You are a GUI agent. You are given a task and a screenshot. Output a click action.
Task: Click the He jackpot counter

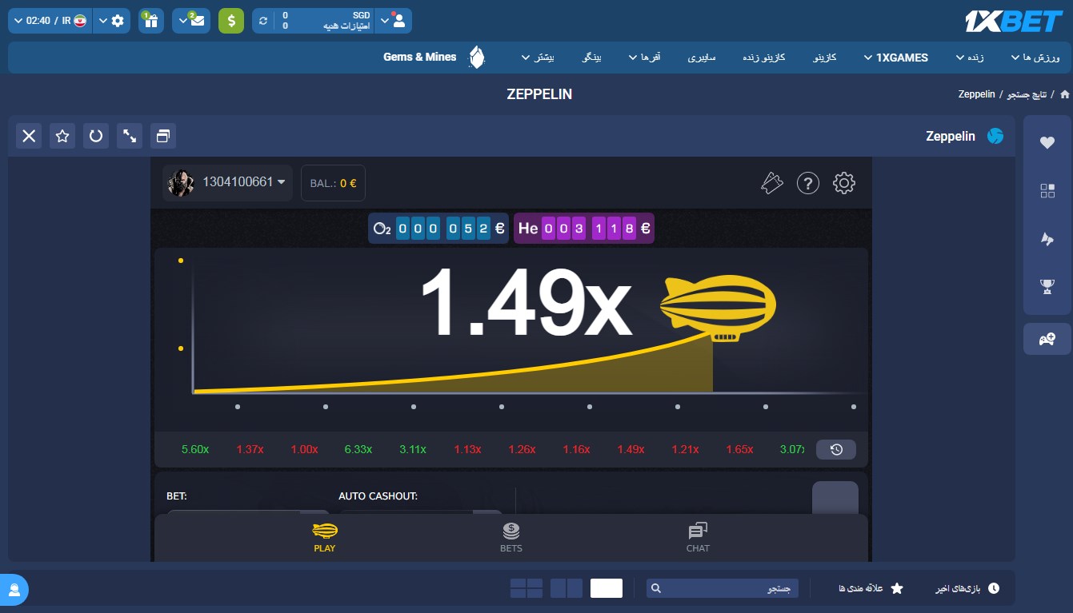584,229
